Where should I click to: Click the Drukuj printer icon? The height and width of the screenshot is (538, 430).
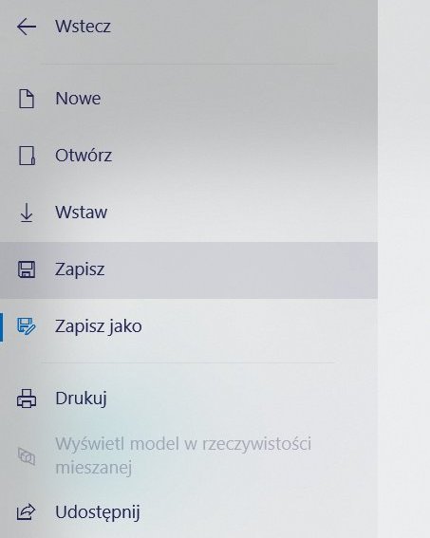[27, 399]
